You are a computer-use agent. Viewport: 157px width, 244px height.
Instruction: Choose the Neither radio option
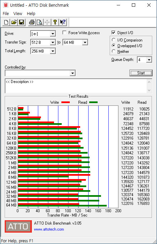pyautogui.click(x=114, y=51)
